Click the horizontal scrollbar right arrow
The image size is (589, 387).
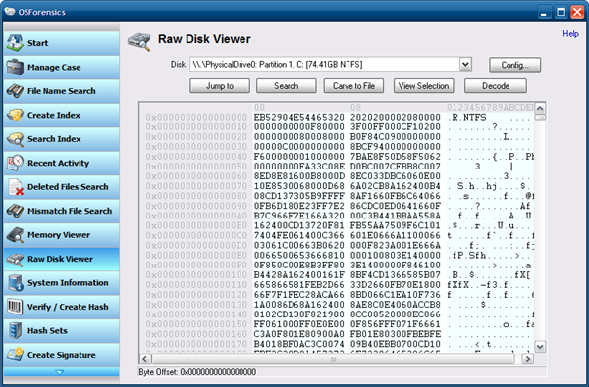(x=527, y=359)
